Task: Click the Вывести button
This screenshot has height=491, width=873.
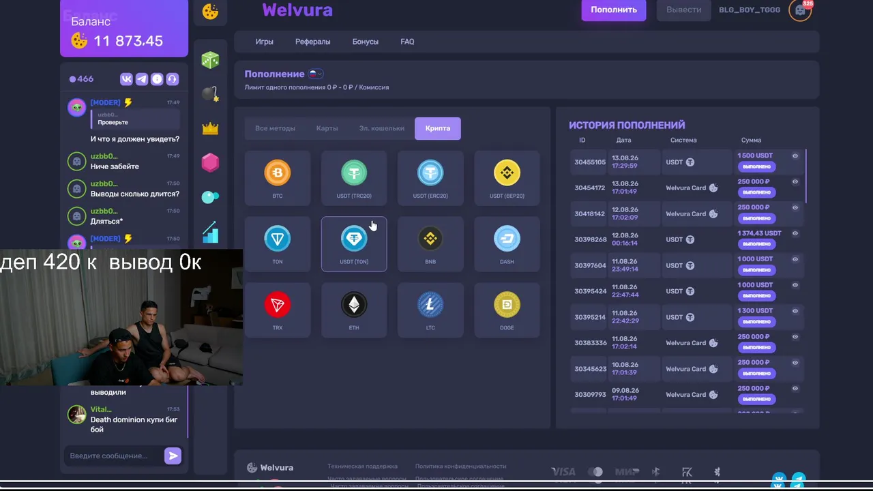Action: 684,10
